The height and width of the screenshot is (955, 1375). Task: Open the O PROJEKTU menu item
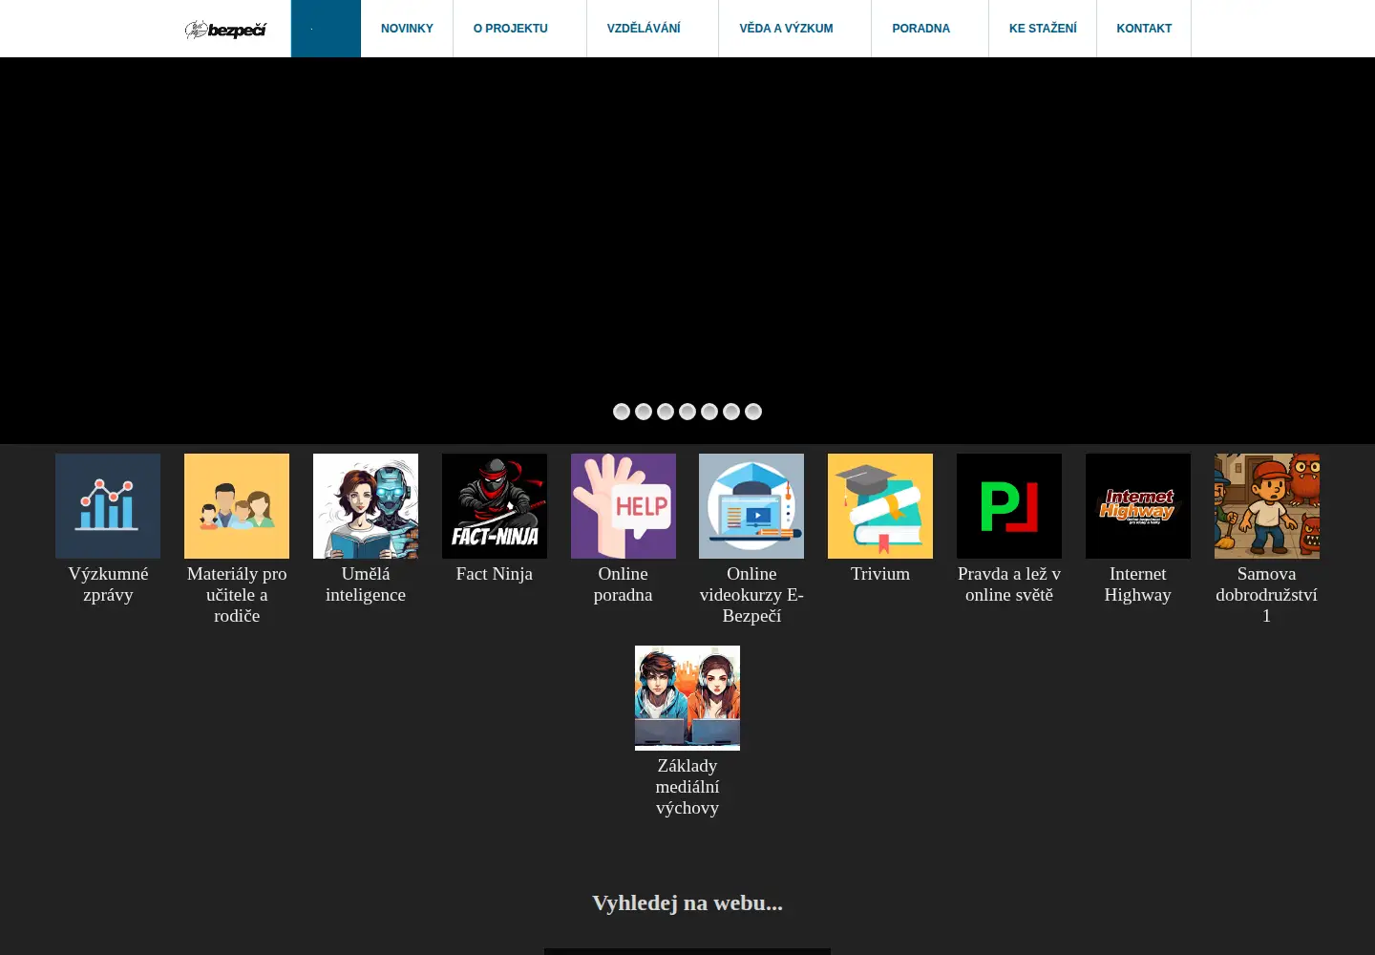tap(511, 29)
